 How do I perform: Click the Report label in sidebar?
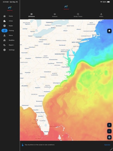11,45
